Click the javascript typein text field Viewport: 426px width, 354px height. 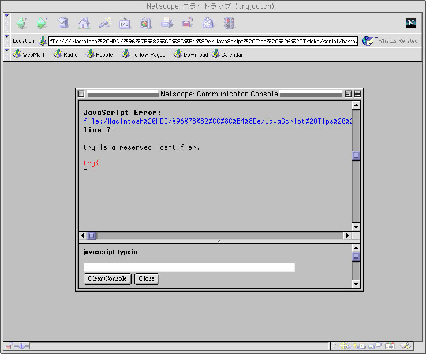click(x=189, y=267)
